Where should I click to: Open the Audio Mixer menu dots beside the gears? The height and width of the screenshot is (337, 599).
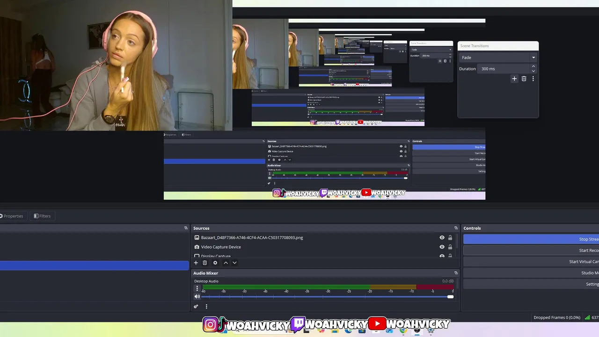(206, 307)
